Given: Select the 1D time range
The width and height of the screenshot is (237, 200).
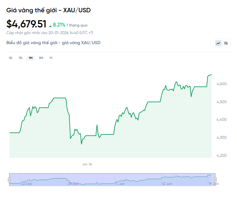Looking at the screenshot, I should point(10,58).
